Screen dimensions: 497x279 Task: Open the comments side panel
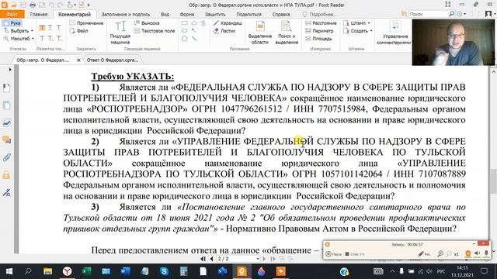(x=6, y=139)
